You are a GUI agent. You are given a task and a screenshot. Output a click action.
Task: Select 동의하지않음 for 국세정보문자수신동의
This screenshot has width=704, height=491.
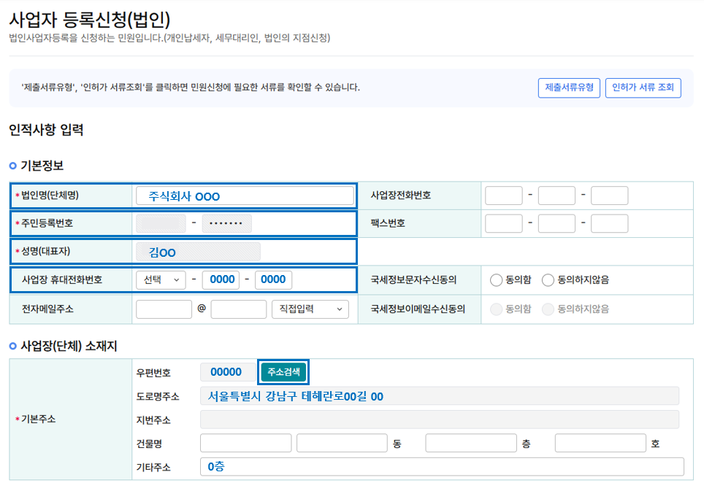coord(548,279)
